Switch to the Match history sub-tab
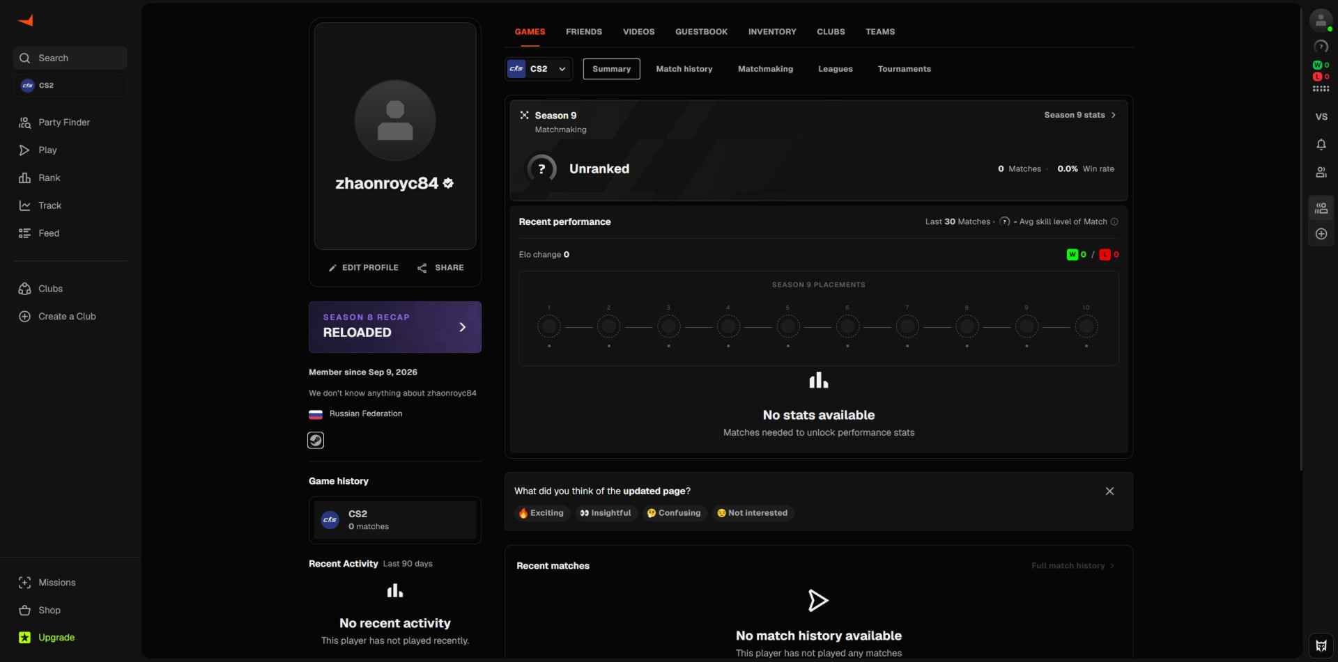 point(684,69)
